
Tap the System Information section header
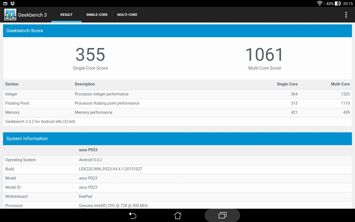[x=177, y=138]
